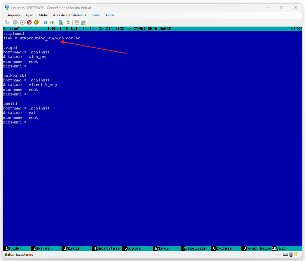Open the Área de Transferência menu
305x261 pixels.
click(x=69, y=15)
